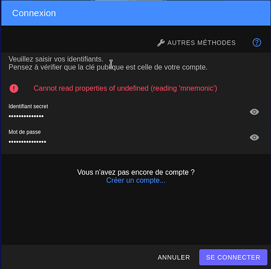Click the SE CONNECTER button

click(x=233, y=257)
